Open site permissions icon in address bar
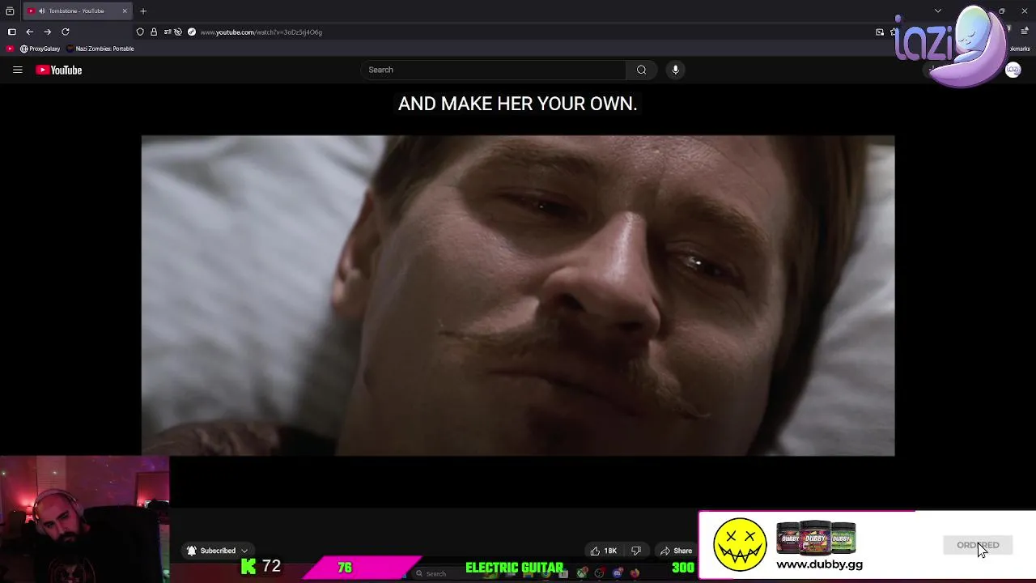Screen dimensions: 1036x583 click(x=167, y=32)
